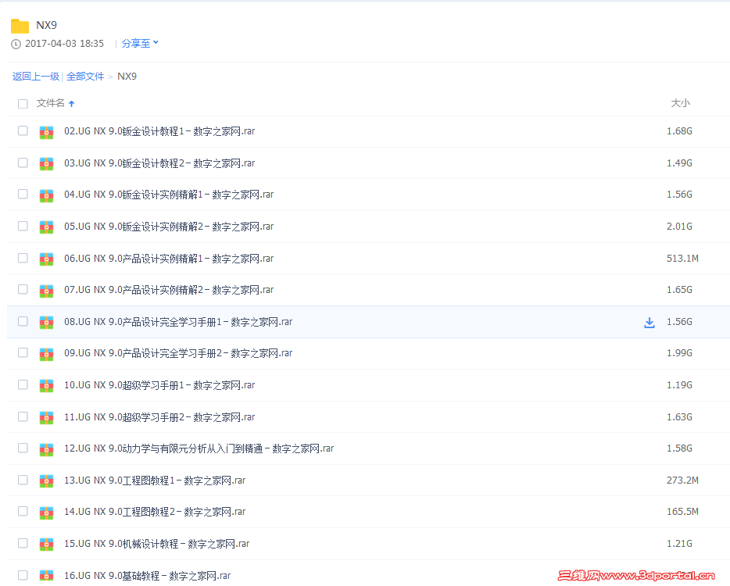Check the box for 10.UG NX 9.0超级学习手册1

pyautogui.click(x=23, y=385)
